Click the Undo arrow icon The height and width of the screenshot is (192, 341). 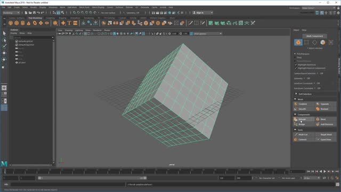click(38, 13)
